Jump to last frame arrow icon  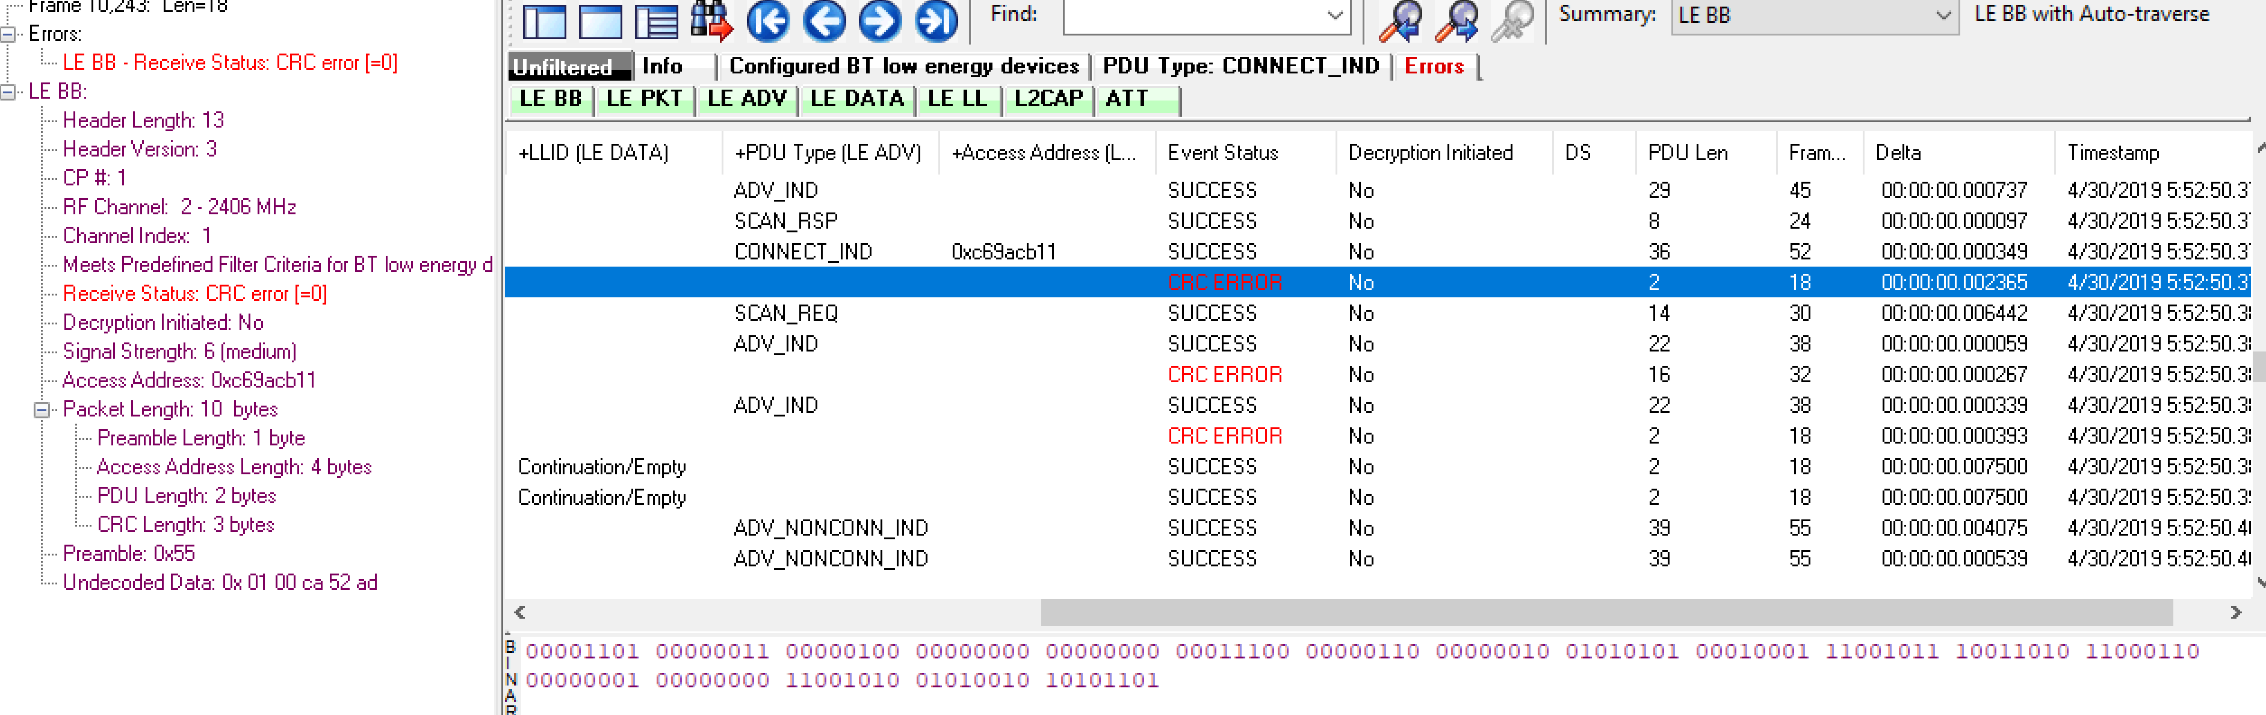click(x=936, y=21)
